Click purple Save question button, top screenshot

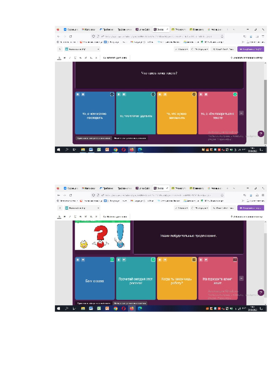click(x=251, y=49)
